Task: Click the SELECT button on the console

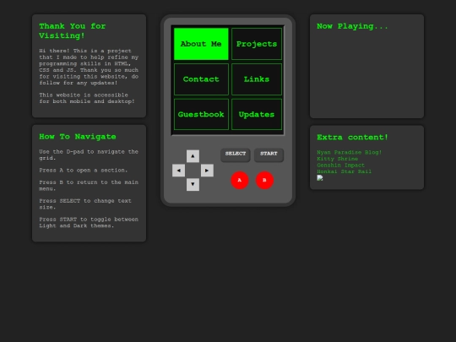Action: click(x=236, y=155)
